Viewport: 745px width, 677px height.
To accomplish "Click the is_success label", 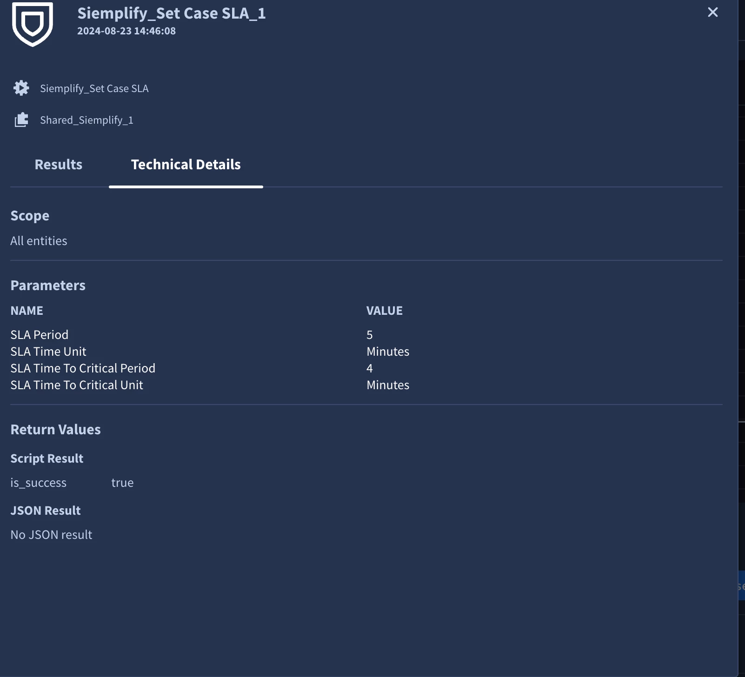I will point(39,483).
